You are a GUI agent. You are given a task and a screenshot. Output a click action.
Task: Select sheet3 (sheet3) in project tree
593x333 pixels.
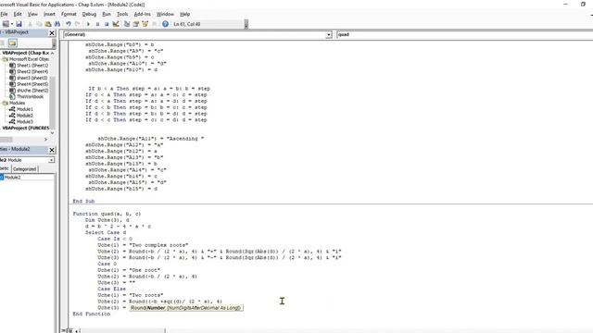[x=32, y=78]
